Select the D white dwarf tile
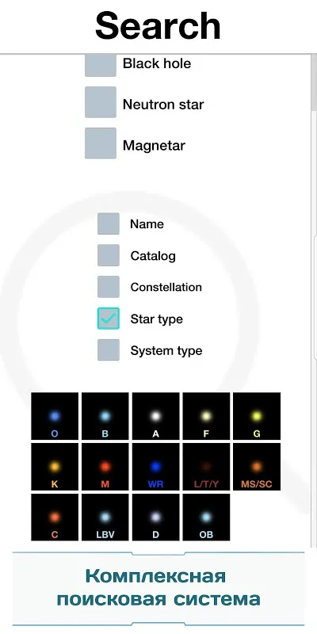Screen dimensions: 317x634 [x=155, y=518]
